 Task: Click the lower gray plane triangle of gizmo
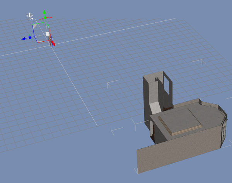point(39,41)
